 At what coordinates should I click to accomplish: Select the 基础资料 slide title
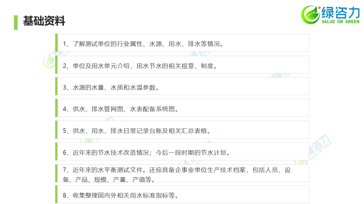44,21
